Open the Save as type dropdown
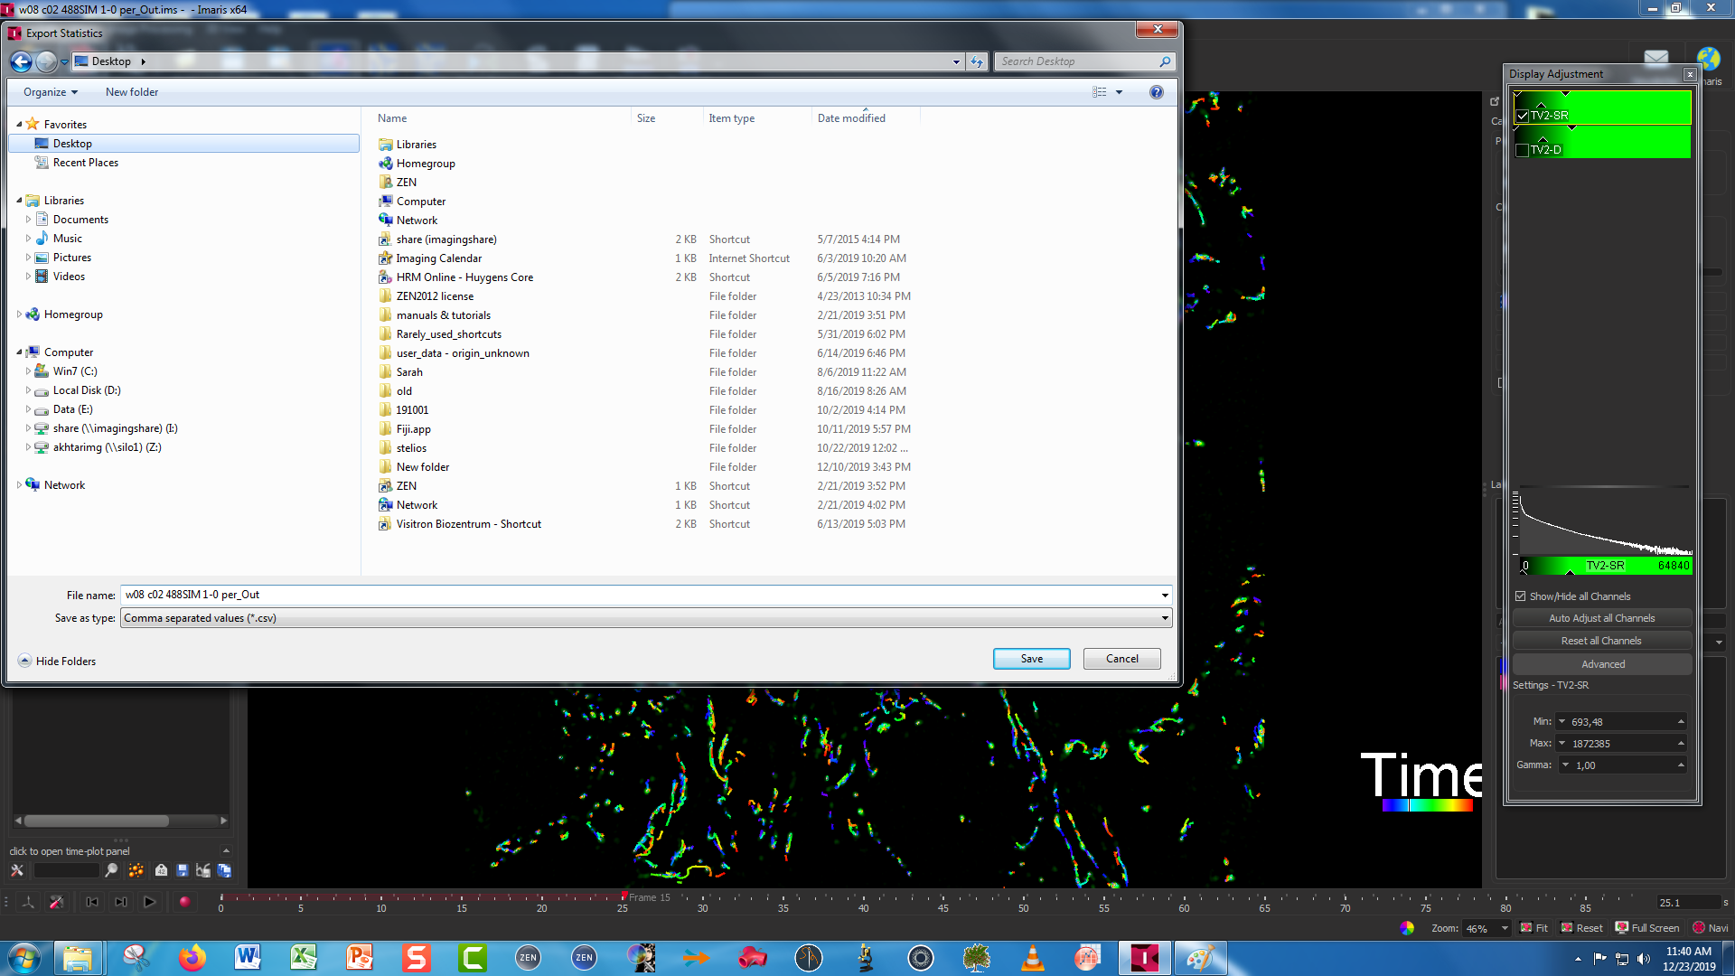Screen dimensions: 1735x976 point(1165,618)
